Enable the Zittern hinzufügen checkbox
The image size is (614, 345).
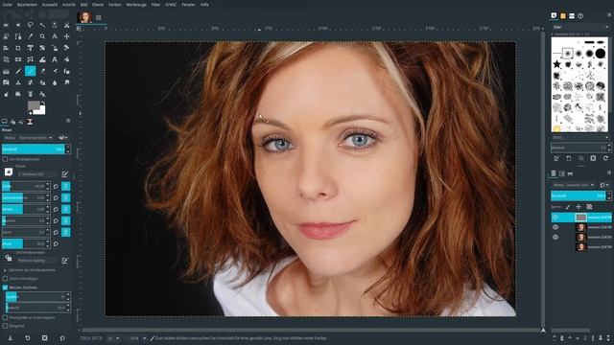click(x=5, y=279)
